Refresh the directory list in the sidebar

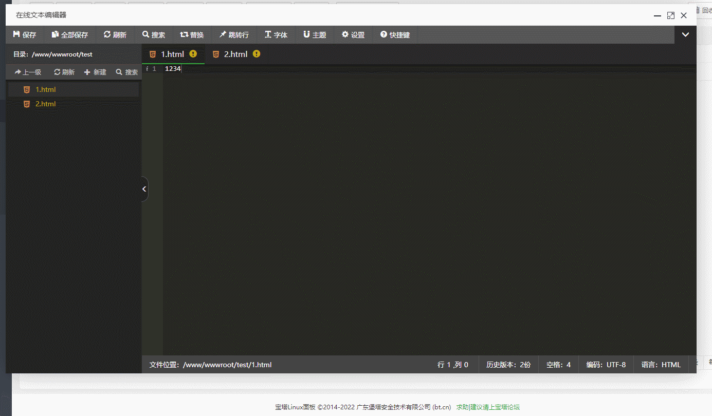click(64, 72)
